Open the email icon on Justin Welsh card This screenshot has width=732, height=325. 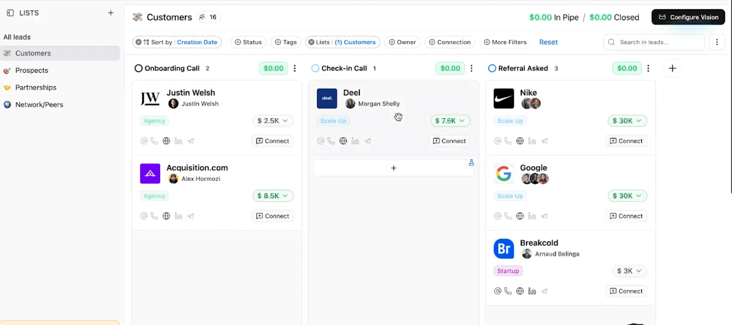point(144,141)
